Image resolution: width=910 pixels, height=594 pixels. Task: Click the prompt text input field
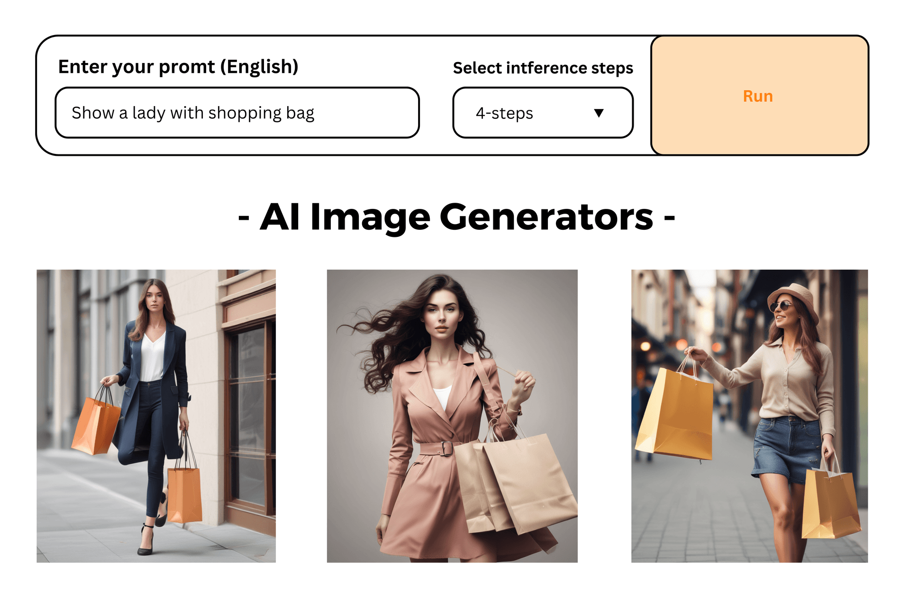(x=237, y=113)
